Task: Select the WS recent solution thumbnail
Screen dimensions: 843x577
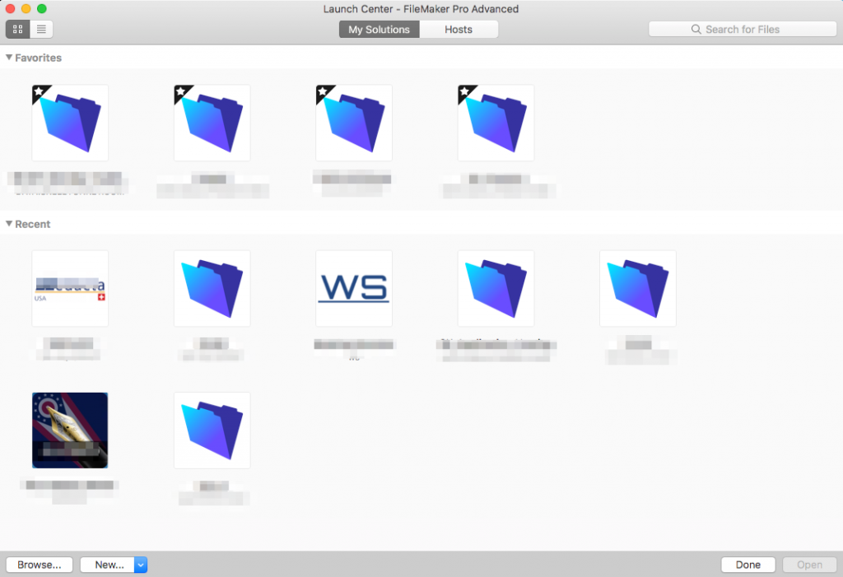Action: point(354,288)
